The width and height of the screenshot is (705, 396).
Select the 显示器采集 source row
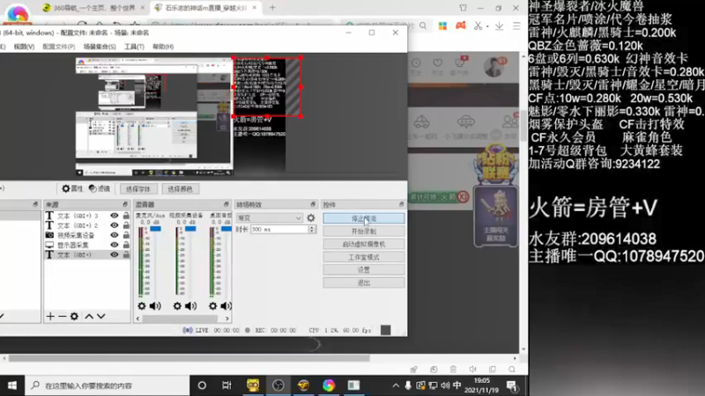pos(87,245)
